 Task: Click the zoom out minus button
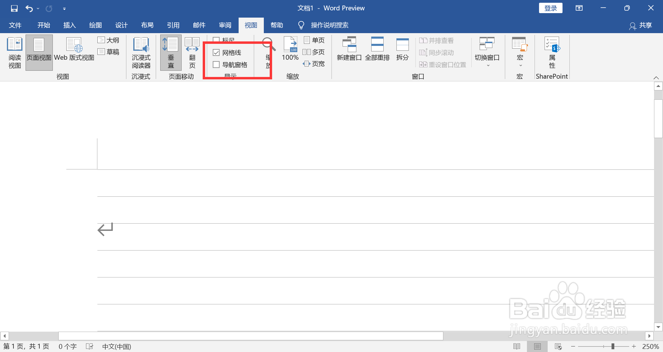pos(573,346)
